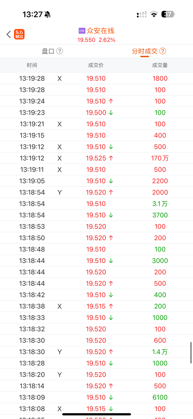This screenshot has width=193, height=419.
Task: Tap the Wi-Fi status icon
Action: (154, 14)
